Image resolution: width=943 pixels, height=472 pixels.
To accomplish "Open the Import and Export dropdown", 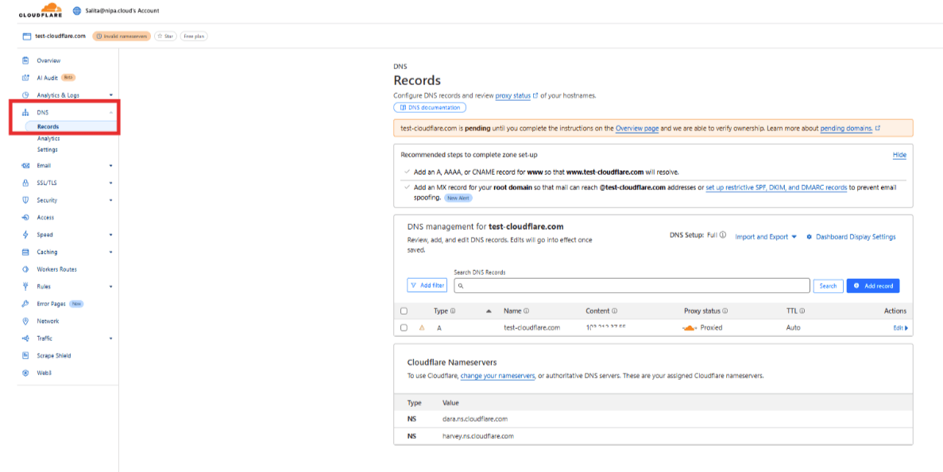I will [766, 237].
